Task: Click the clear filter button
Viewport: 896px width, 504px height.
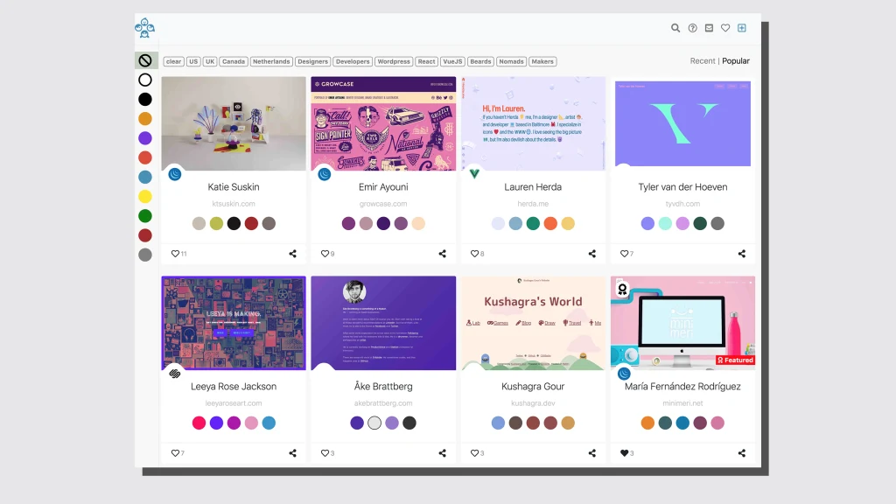Action: coord(173,61)
